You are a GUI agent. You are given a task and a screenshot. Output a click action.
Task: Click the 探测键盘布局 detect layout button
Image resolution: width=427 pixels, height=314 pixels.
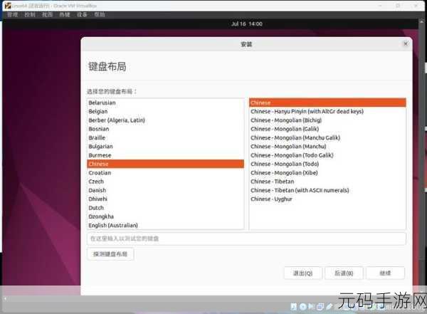click(x=110, y=254)
